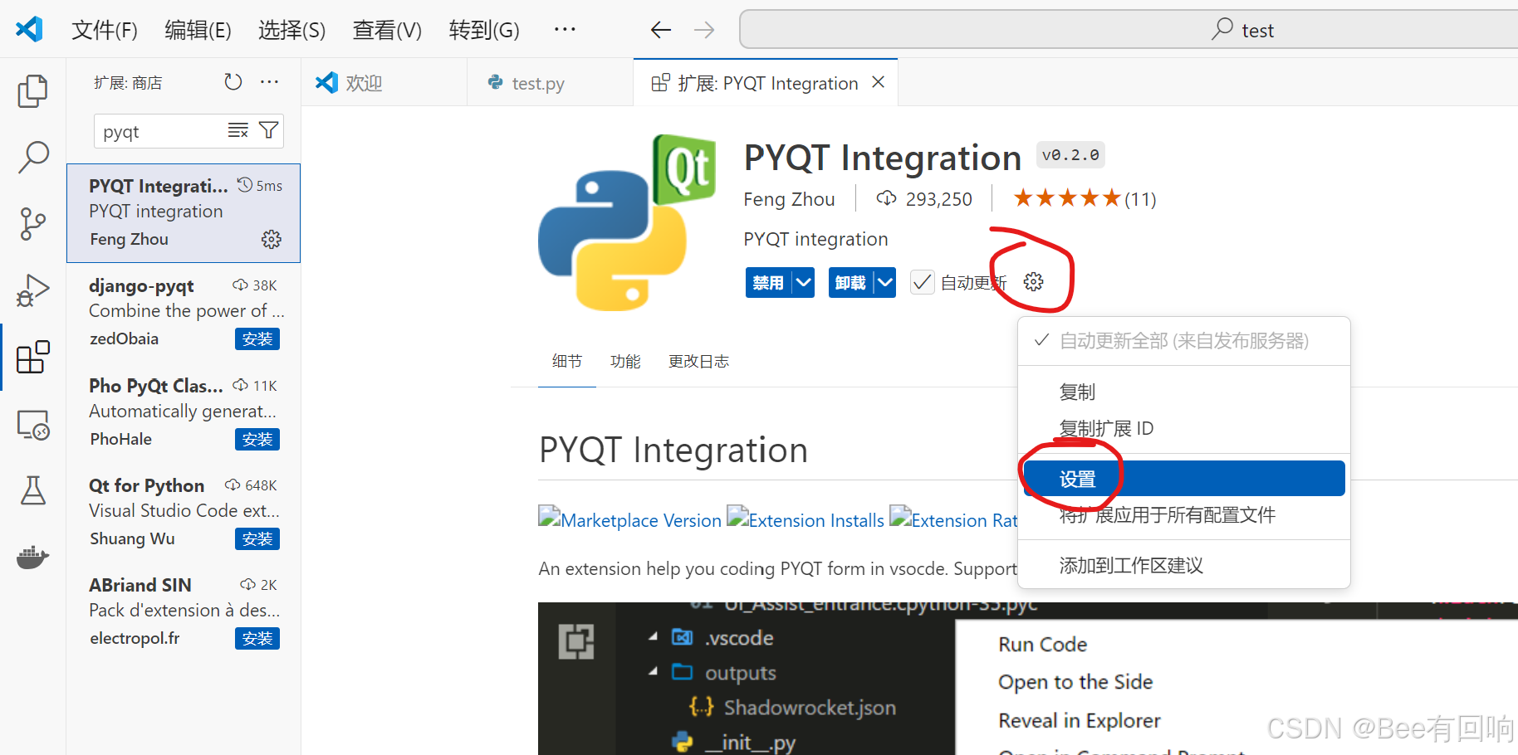Navigate back with the left arrow
The width and height of the screenshot is (1518, 755).
[x=661, y=30]
